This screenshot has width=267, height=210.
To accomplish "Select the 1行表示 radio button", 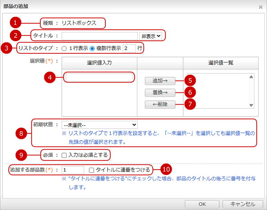I will [x=64, y=48].
